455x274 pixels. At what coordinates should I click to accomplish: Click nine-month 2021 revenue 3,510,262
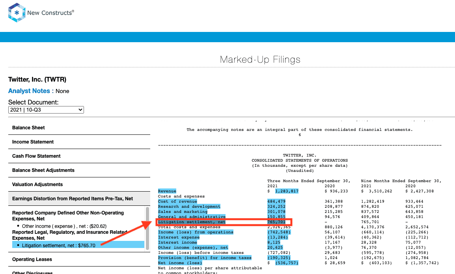click(380, 191)
